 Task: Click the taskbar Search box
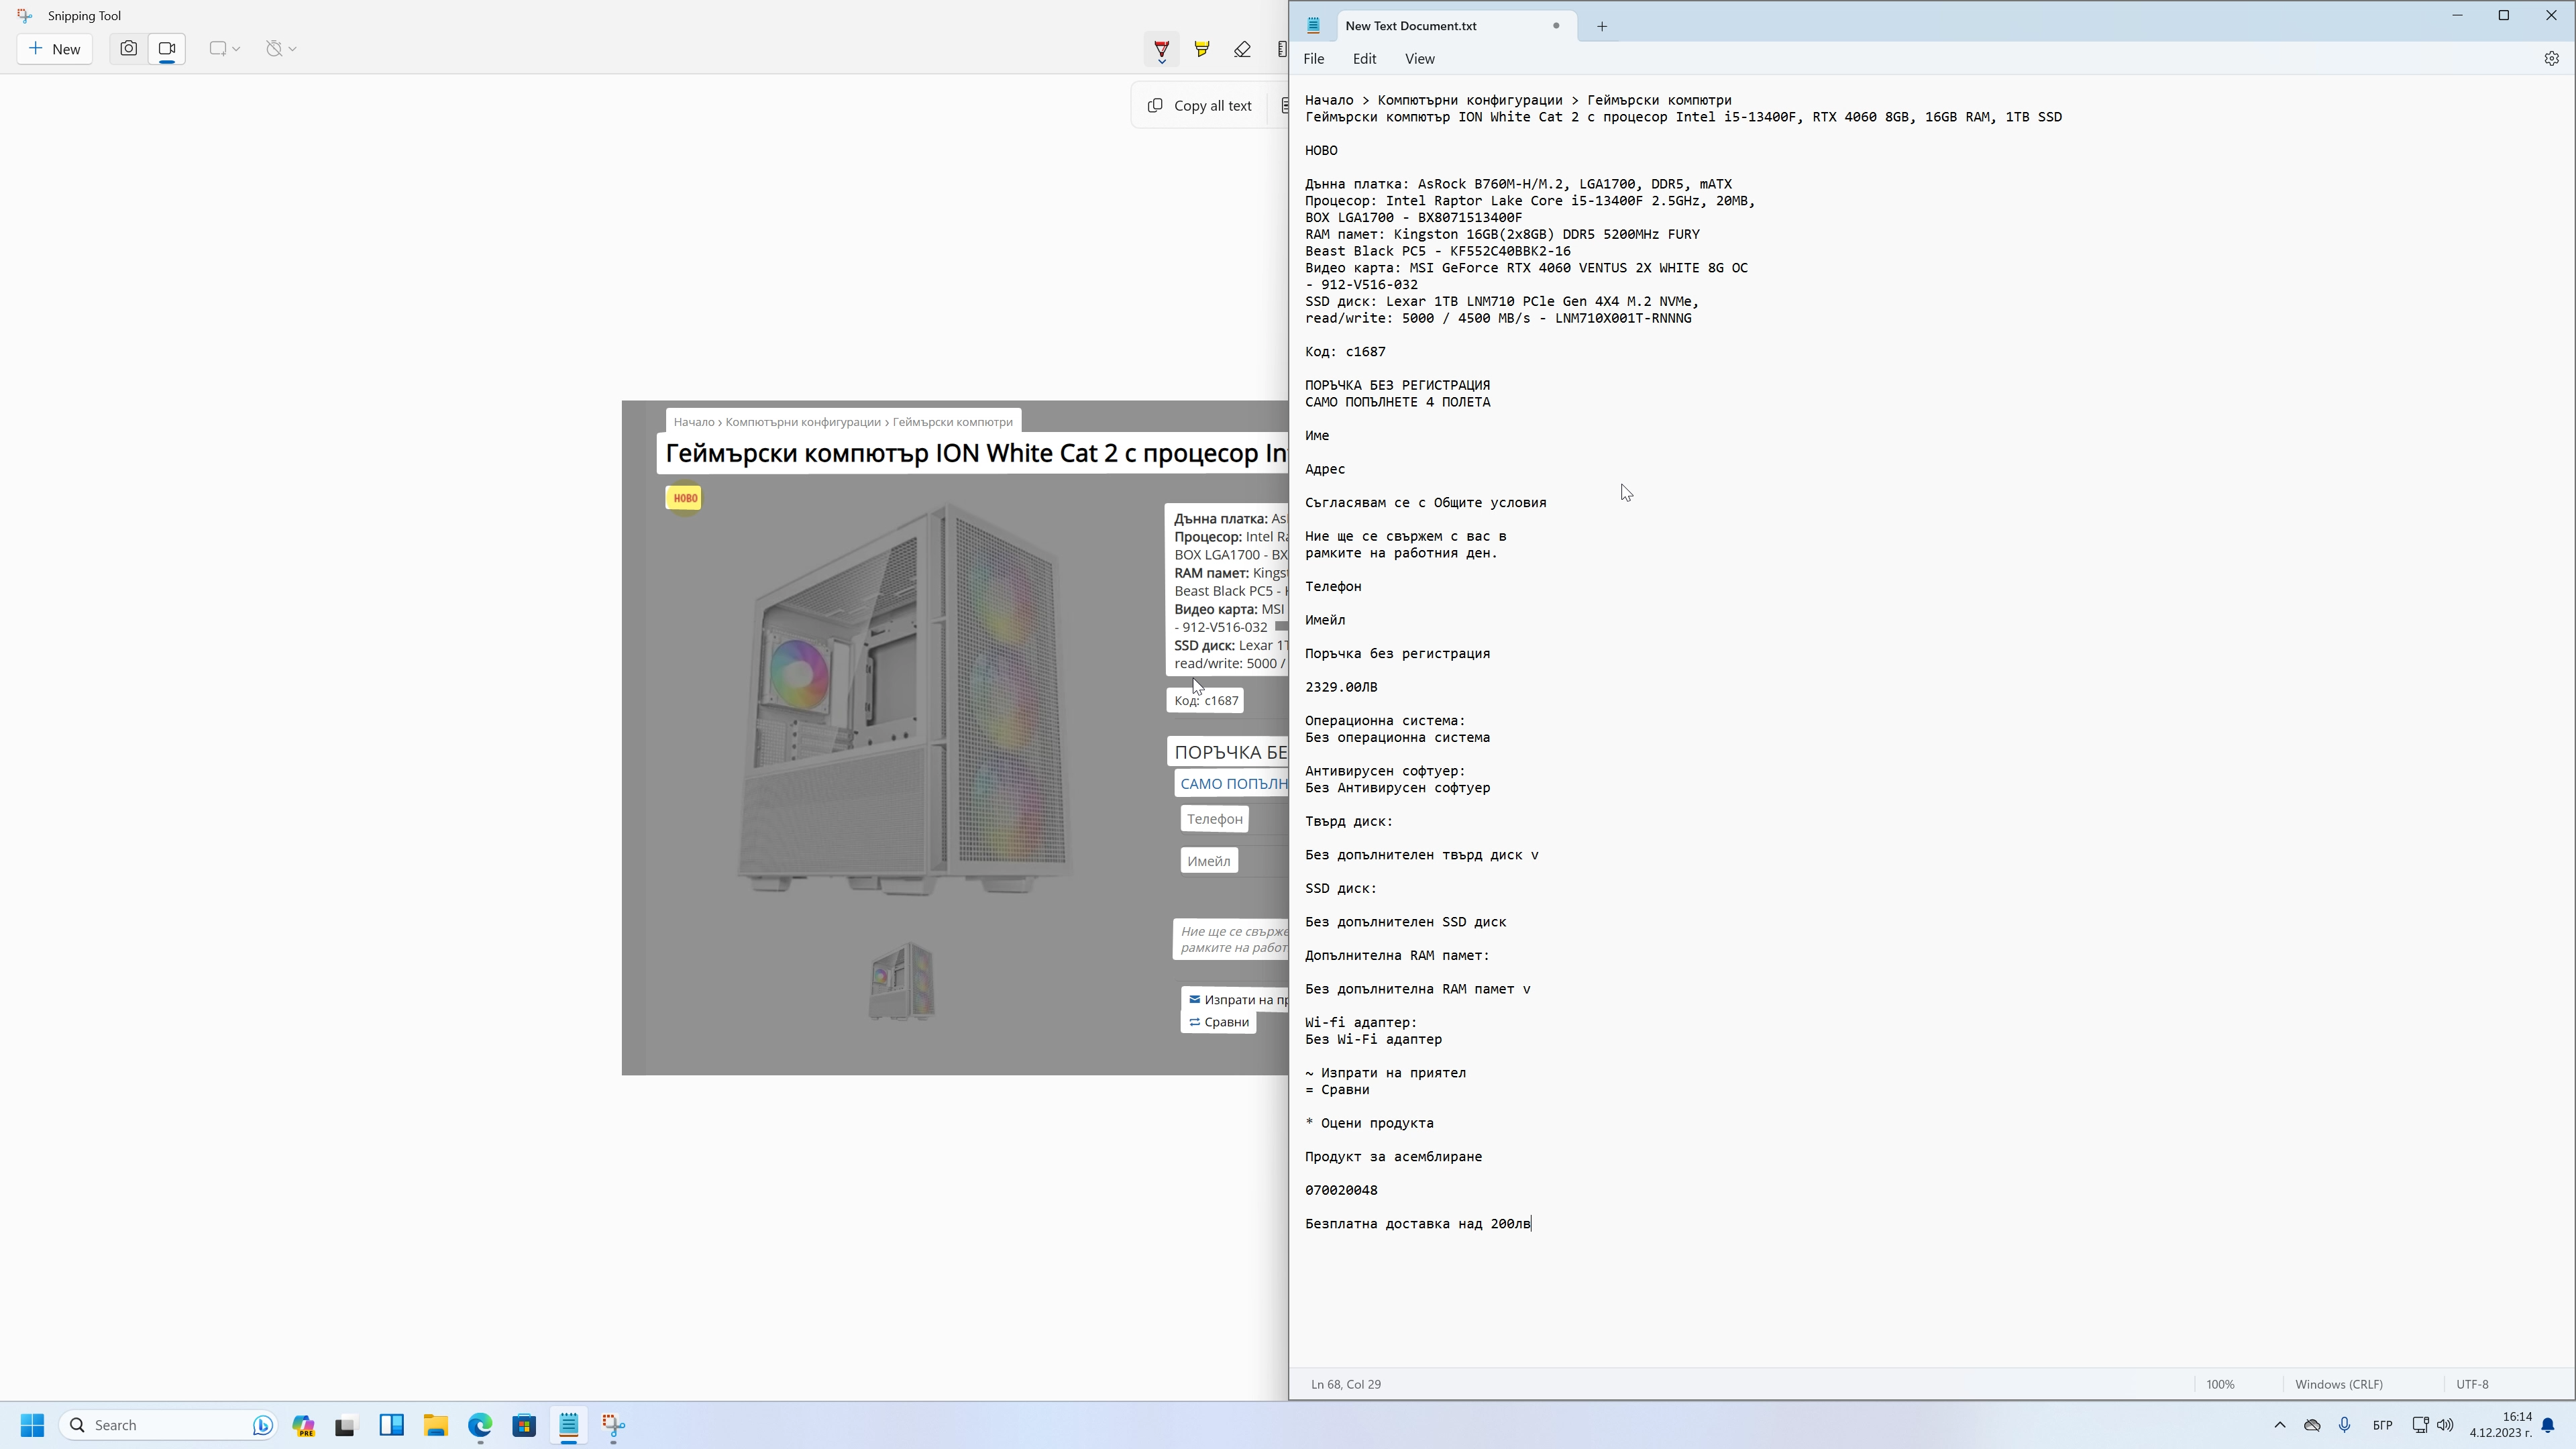[167, 1425]
